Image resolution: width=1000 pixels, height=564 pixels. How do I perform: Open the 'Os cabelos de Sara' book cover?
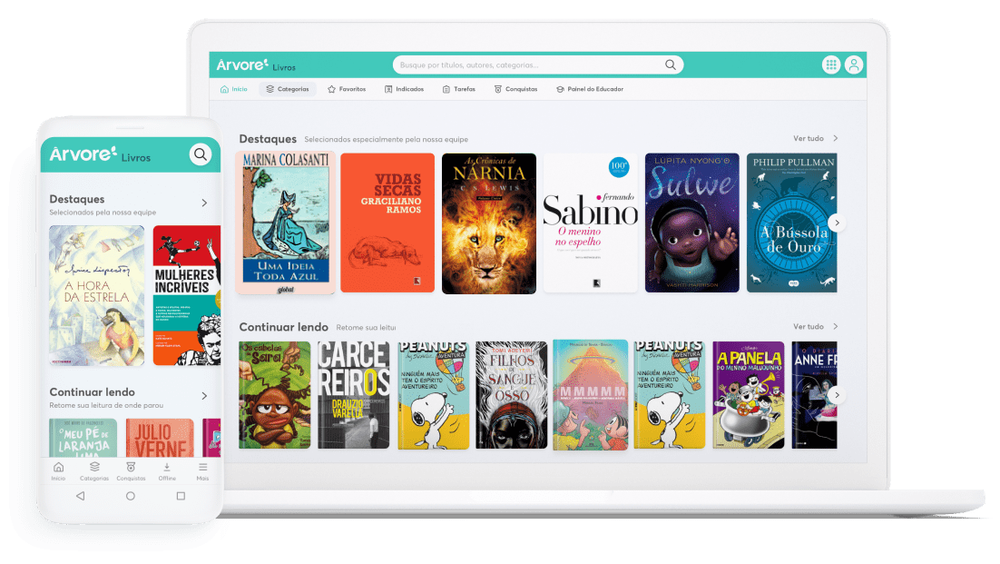pos(275,395)
